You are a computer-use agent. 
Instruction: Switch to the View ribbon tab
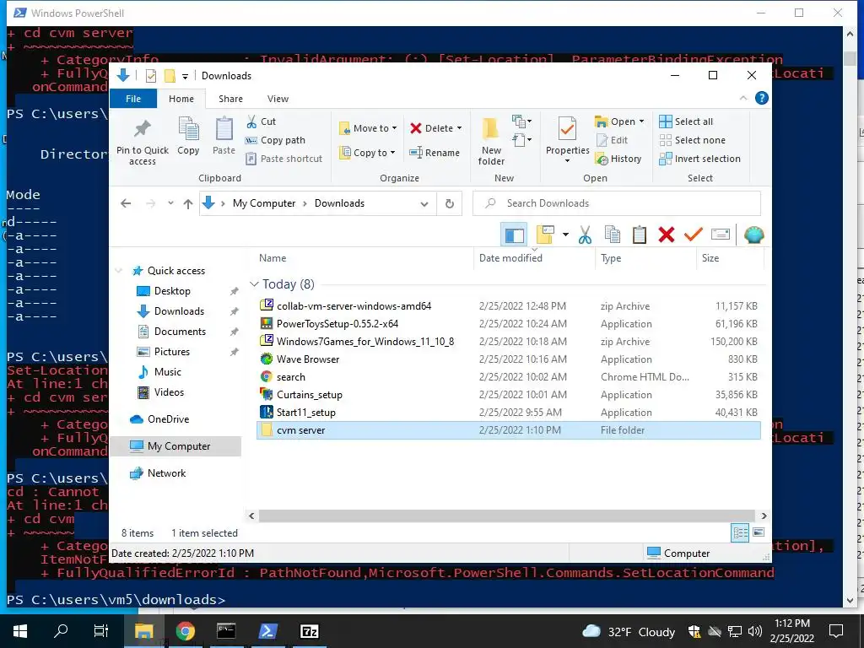coord(278,99)
